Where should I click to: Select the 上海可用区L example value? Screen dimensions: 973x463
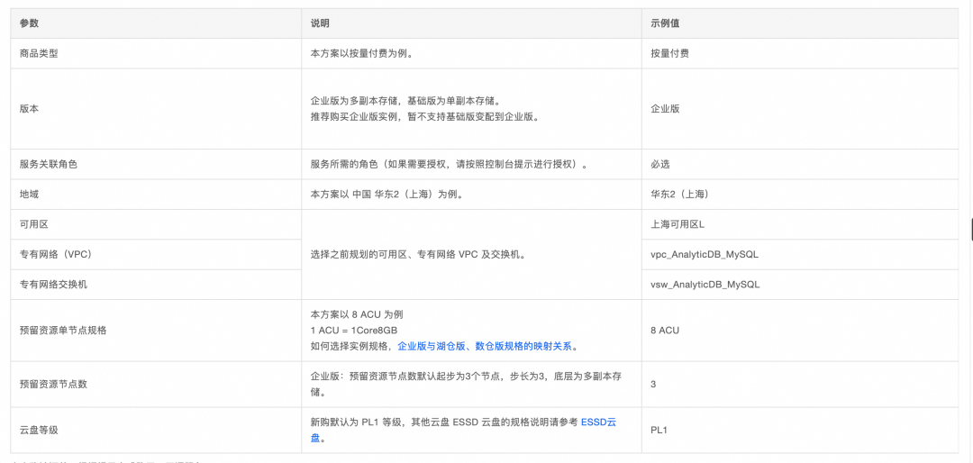tap(800, 224)
